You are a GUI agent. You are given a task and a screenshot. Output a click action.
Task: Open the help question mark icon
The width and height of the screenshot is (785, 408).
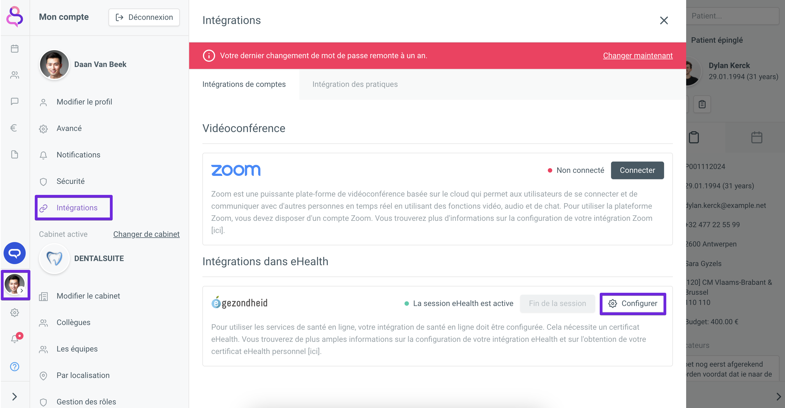coord(15,366)
